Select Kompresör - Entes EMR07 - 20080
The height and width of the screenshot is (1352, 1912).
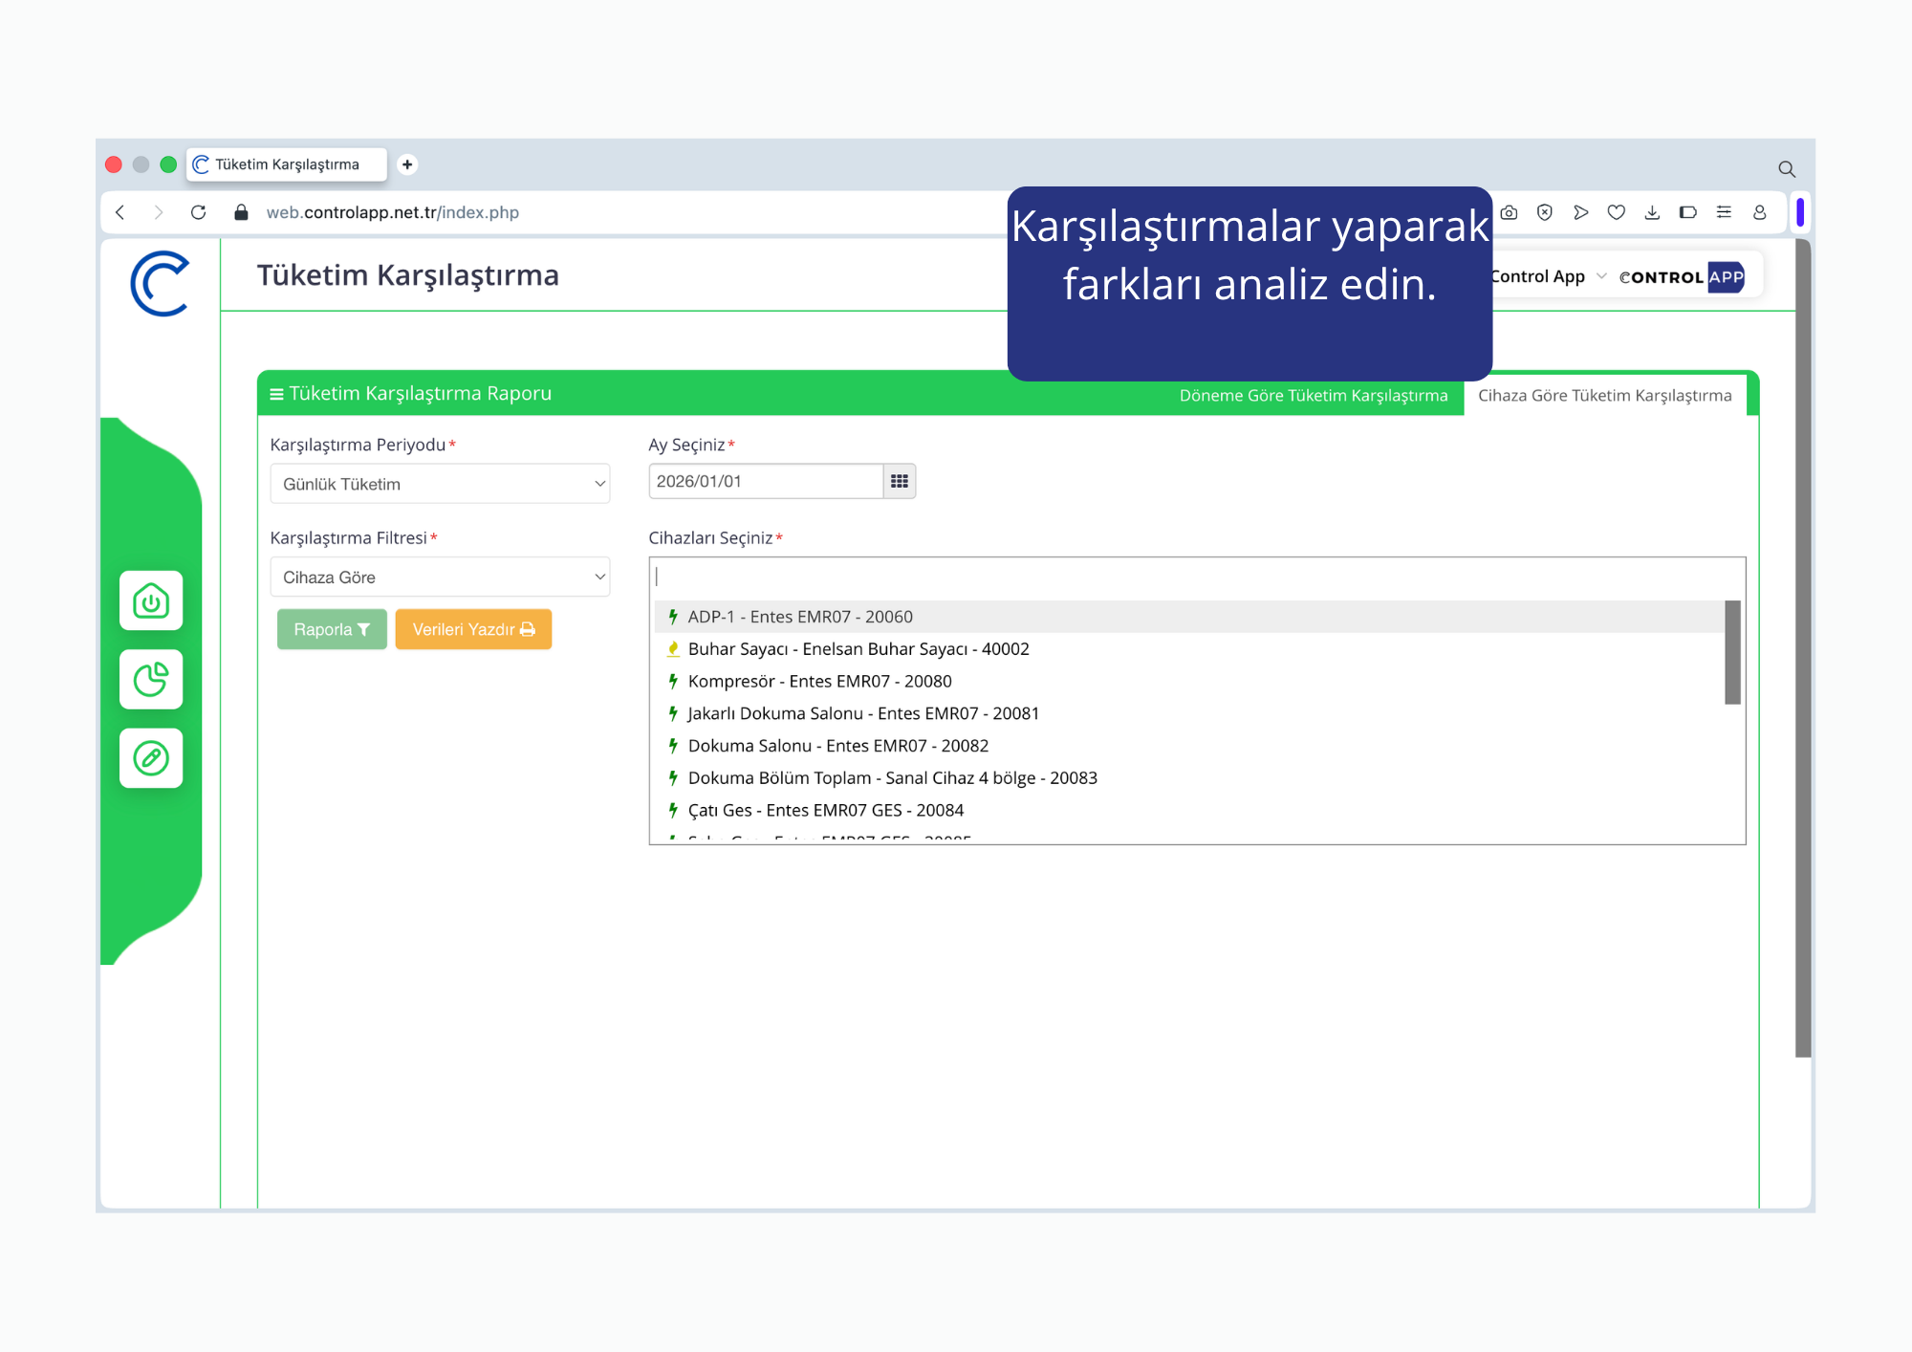click(x=1188, y=682)
